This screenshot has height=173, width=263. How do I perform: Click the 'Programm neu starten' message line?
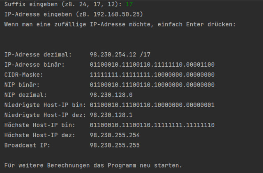(93, 165)
